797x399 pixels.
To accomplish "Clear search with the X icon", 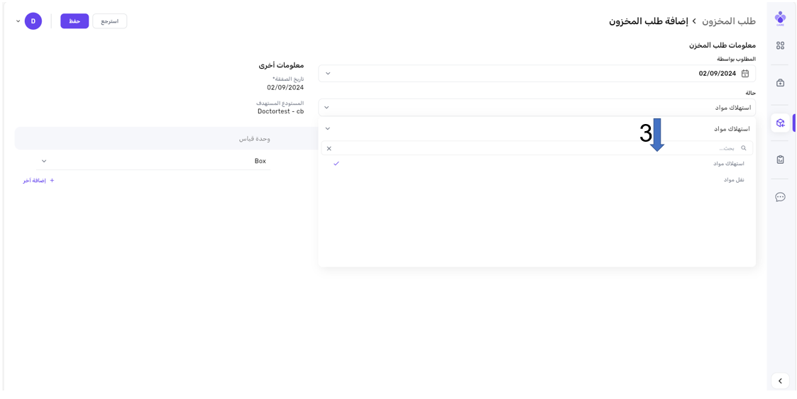I will pyautogui.click(x=329, y=149).
